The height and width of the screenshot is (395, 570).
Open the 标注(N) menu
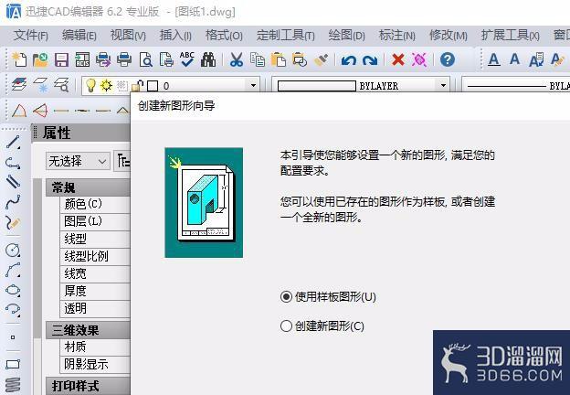click(x=397, y=36)
